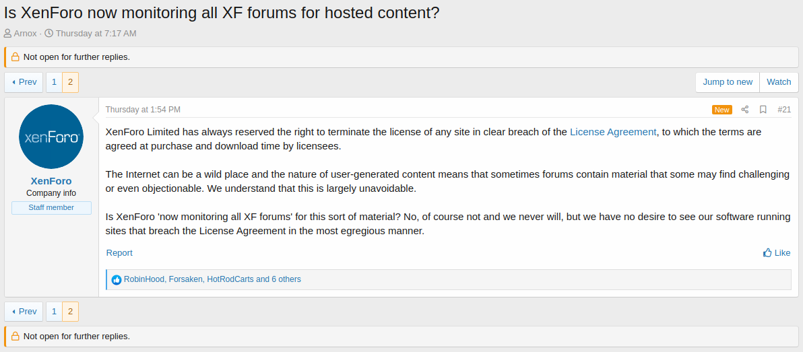Click the share icon on post #21
803x352 pixels.
pyautogui.click(x=745, y=110)
